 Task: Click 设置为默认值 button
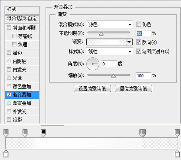(x=92, y=89)
